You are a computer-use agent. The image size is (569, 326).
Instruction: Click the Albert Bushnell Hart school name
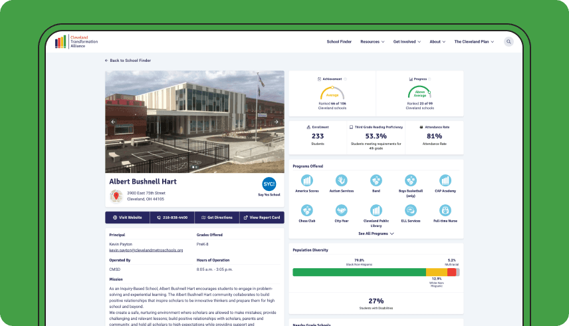(143, 182)
